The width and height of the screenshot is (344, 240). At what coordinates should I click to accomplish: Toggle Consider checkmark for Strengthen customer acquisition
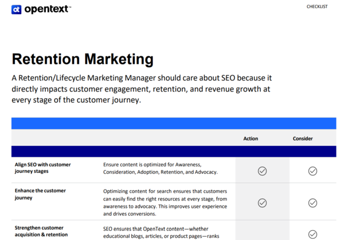pos(312,234)
